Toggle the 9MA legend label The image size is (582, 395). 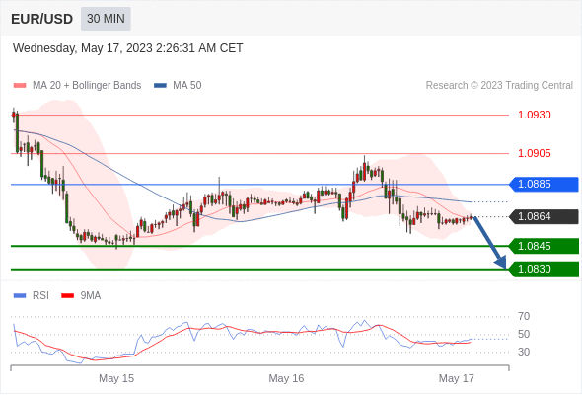[x=91, y=296]
